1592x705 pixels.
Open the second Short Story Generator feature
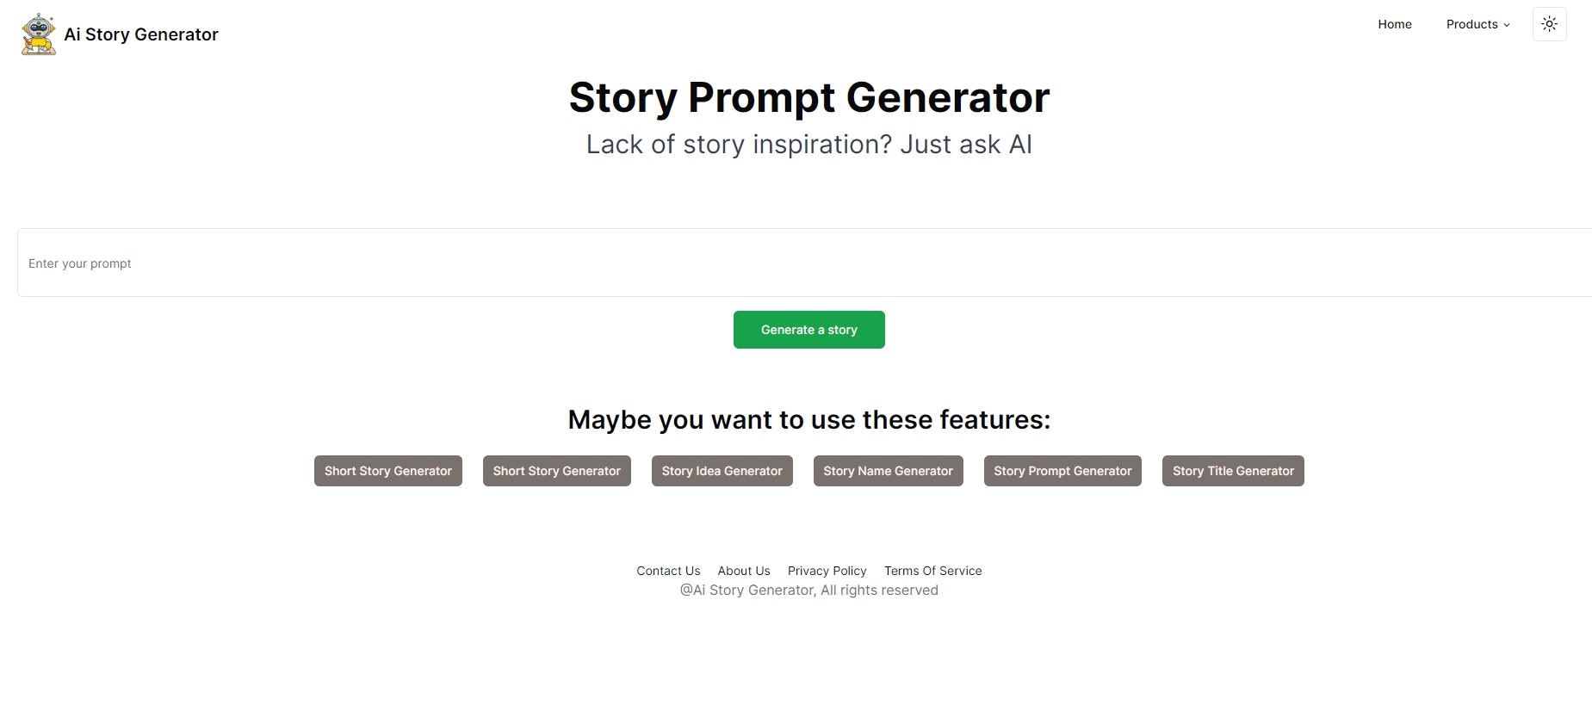556,471
